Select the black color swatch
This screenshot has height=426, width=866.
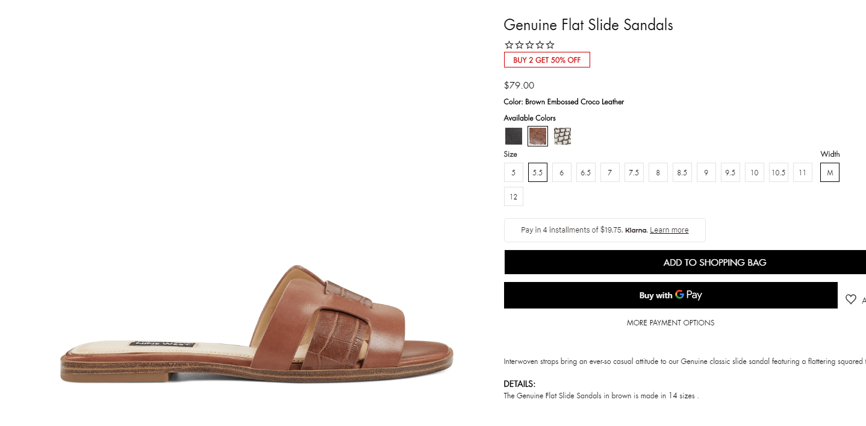tap(514, 136)
